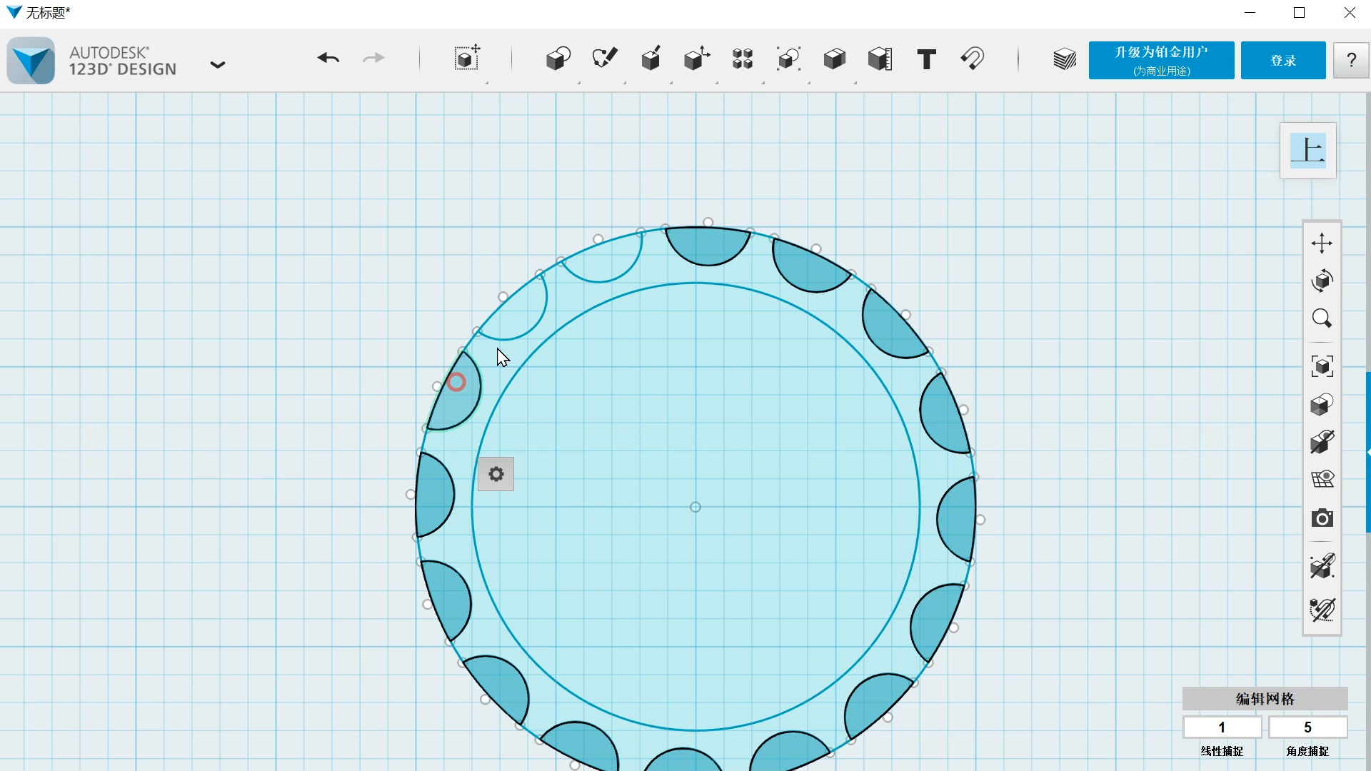Toggle grid visibility
Image resolution: width=1371 pixels, height=771 pixels.
pos(1322,480)
